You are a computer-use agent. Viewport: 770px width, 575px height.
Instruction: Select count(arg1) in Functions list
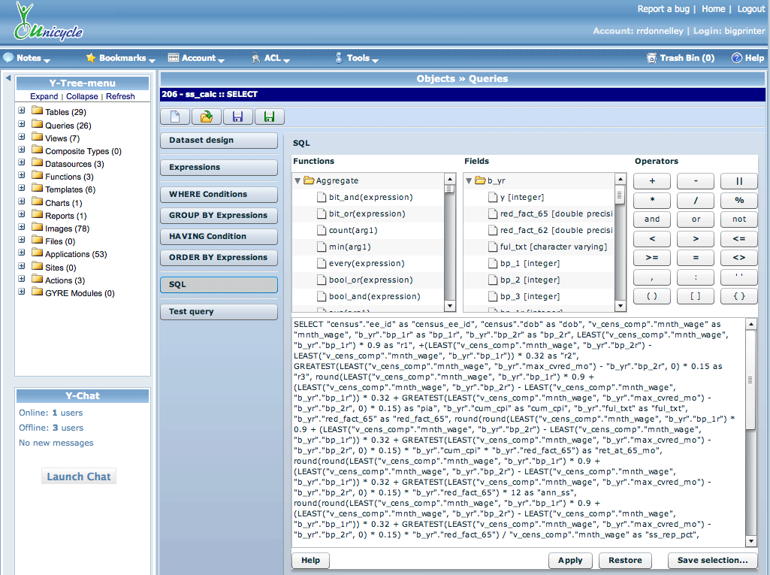tap(353, 230)
